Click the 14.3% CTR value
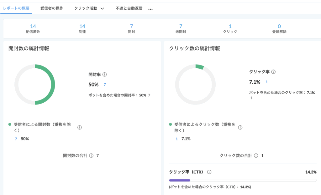 tap(311, 172)
